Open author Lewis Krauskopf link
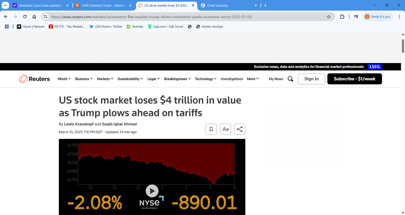This screenshot has height=215, width=405. 79,124
